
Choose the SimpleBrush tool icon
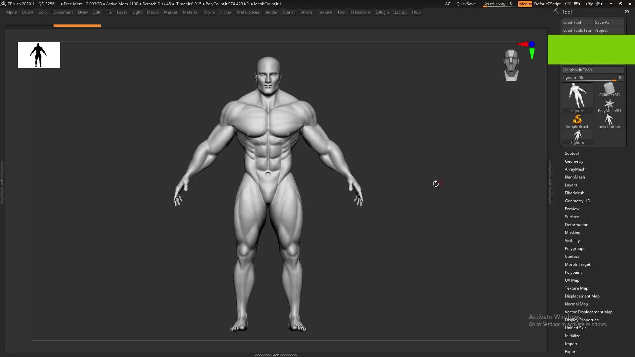point(577,120)
